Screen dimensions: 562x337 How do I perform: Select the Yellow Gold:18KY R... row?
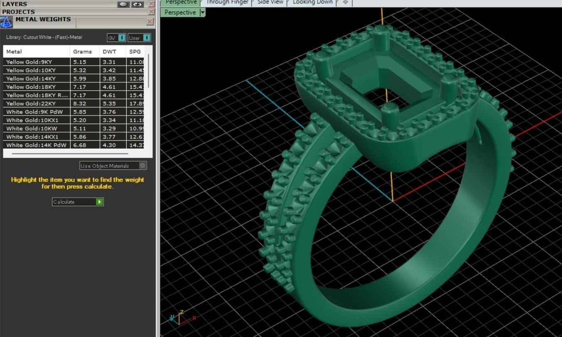[x=74, y=95]
